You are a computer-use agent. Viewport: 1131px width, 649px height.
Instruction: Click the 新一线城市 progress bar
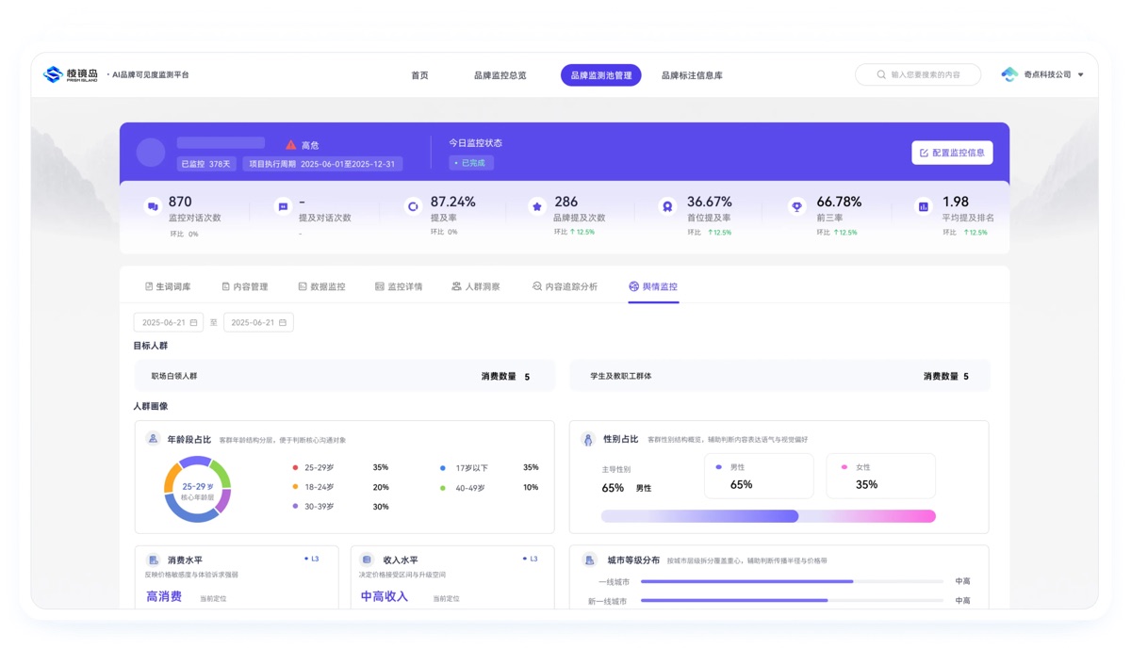pos(792,600)
